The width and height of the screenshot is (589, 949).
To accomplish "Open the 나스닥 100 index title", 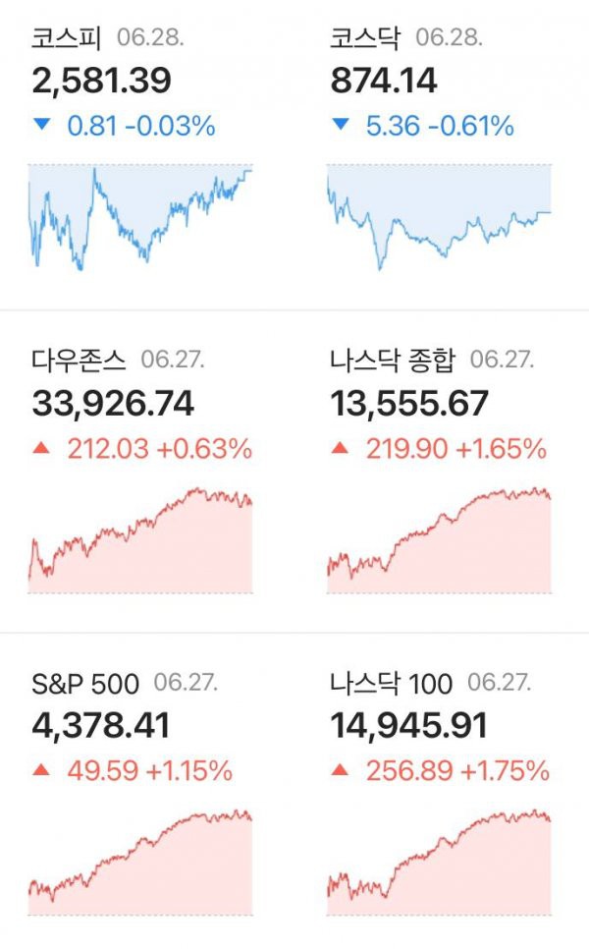I will pyautogui.click(x=392, y=684).
